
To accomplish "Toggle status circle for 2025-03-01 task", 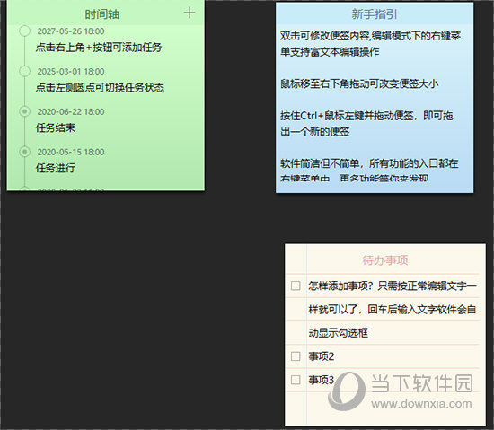I will click(24, 71).
